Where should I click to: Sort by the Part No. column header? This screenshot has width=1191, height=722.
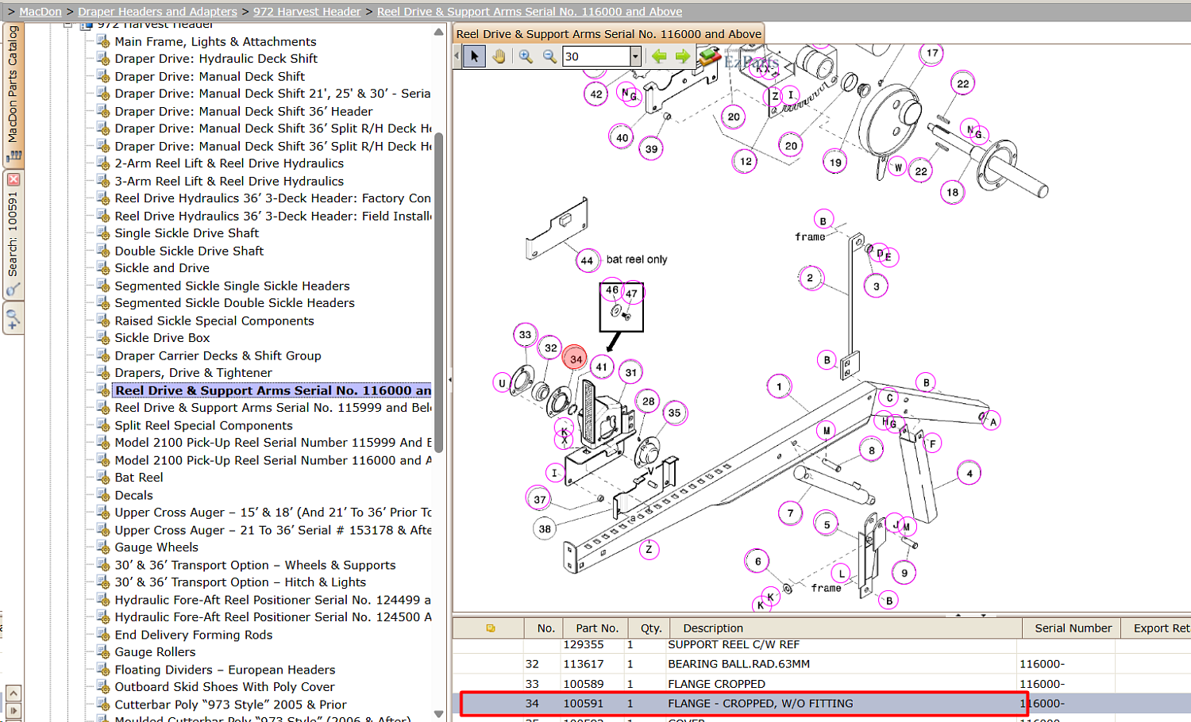[x=596, y=628]
